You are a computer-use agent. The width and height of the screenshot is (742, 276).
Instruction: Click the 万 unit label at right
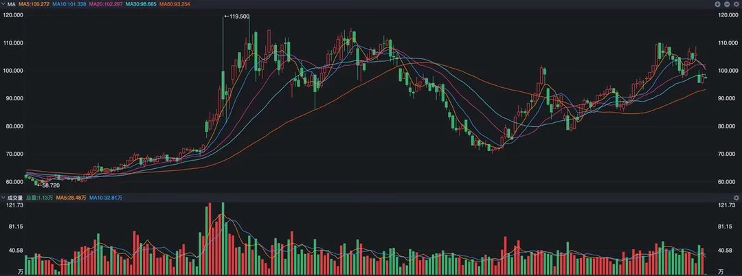(720, 272)
